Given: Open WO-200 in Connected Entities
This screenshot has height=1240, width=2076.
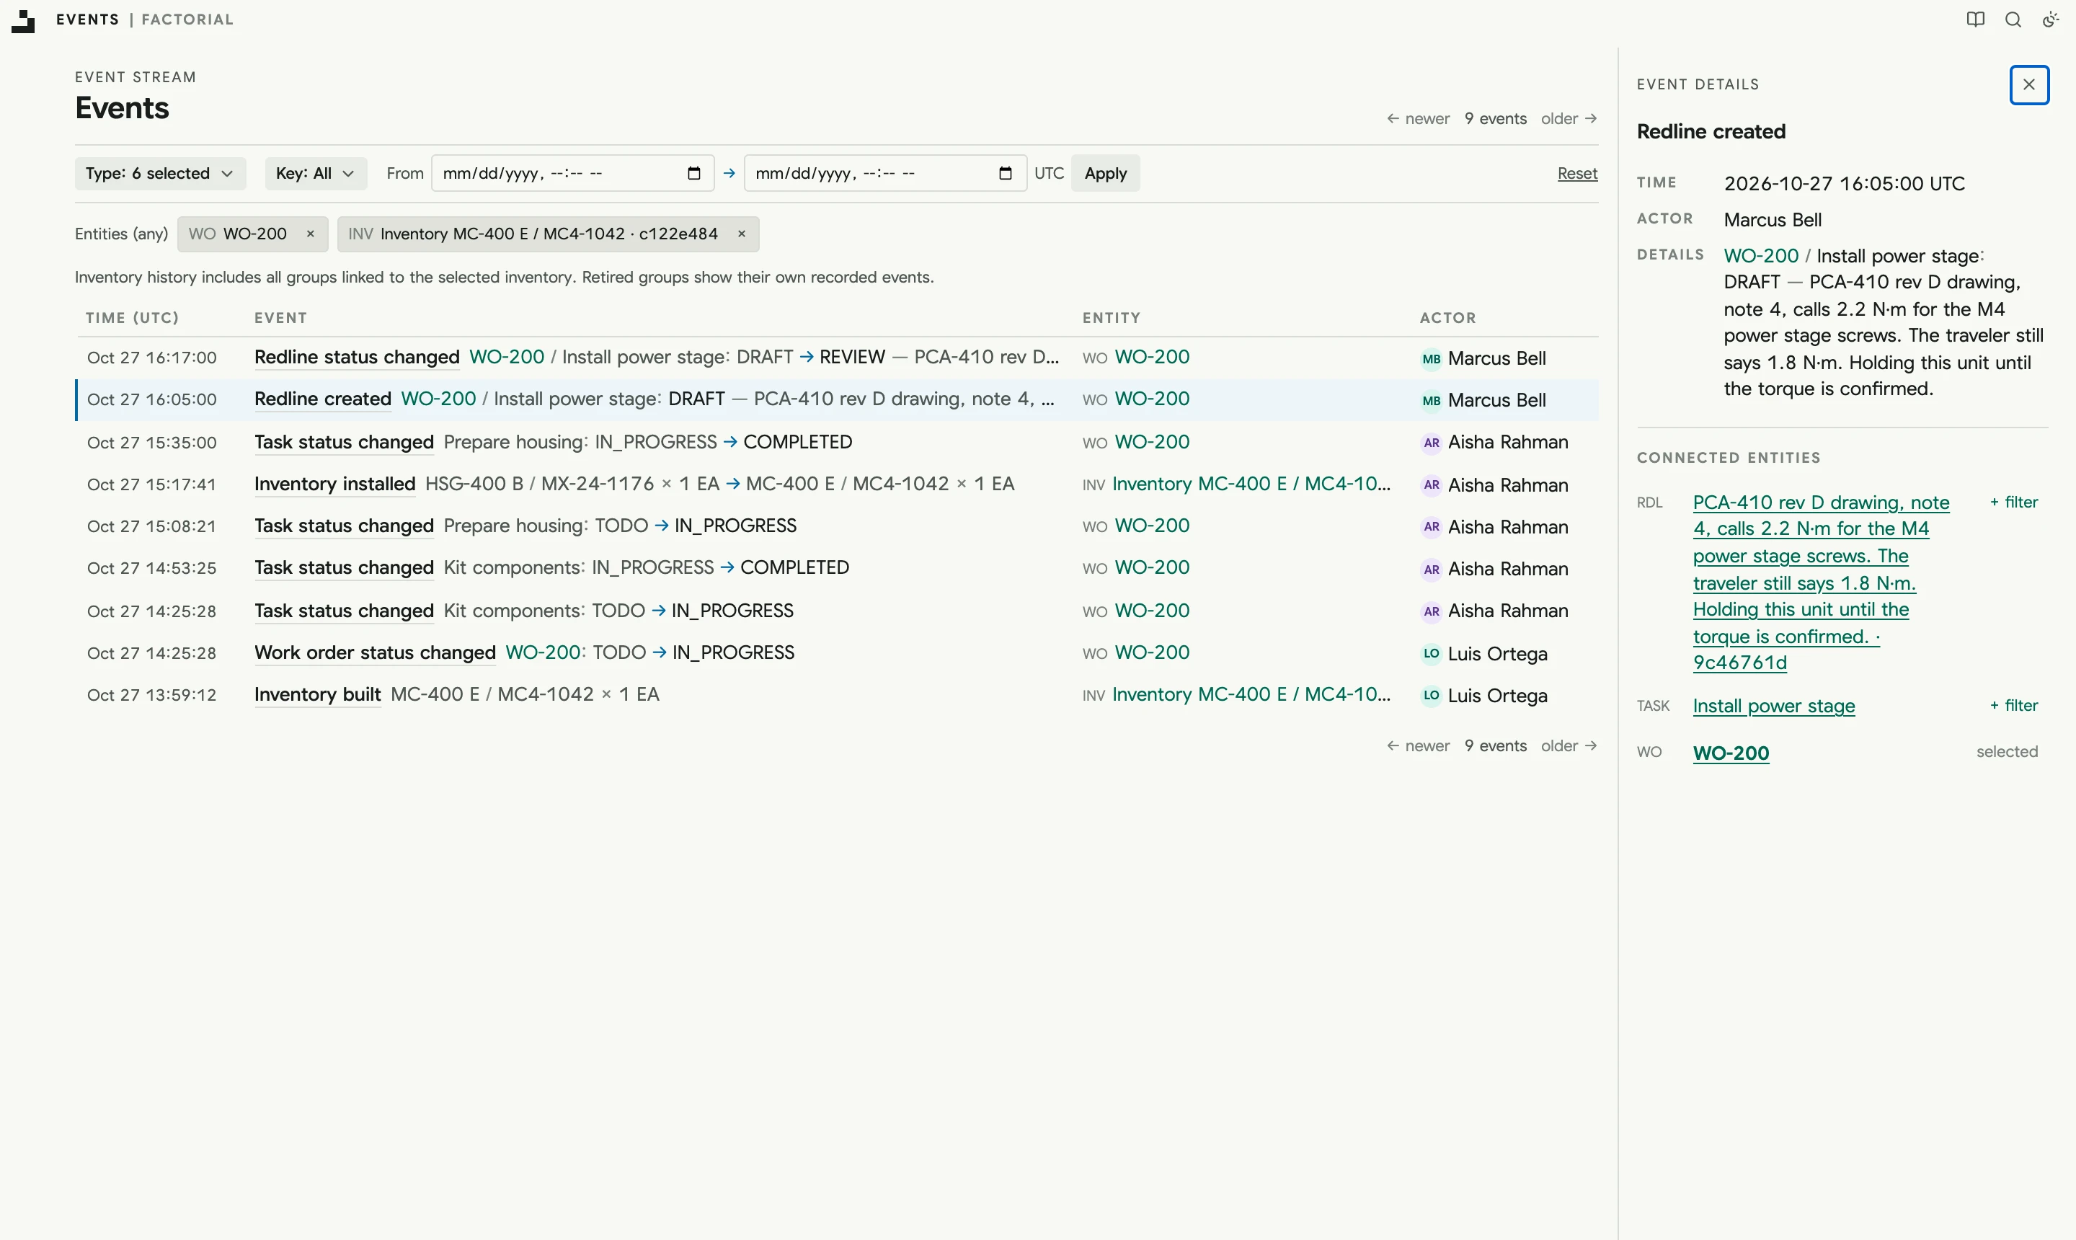Looking at the screenshot, I should (1731, 753).
